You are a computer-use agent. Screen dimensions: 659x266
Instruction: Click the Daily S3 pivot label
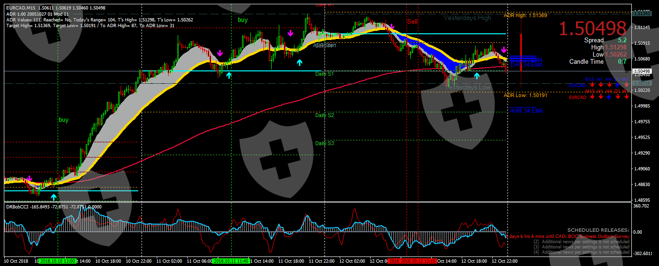[324, 143]
